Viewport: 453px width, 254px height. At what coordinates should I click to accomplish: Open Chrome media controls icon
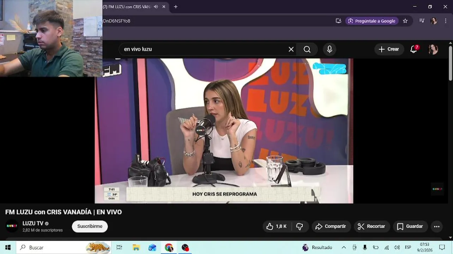pos(422,21)
